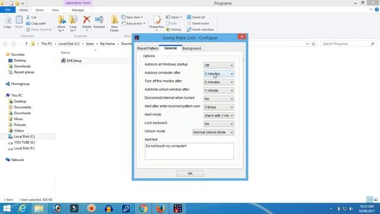Click the volume icon in system tray

tap(351, 209)
